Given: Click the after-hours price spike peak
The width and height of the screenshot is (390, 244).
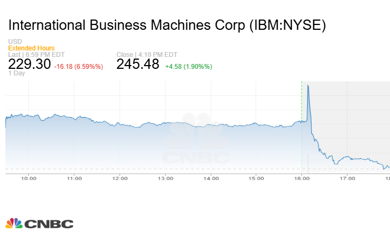Looking at the screenshot, I should point(308,85).
